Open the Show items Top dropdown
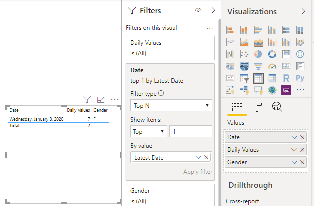 [149, 131]
